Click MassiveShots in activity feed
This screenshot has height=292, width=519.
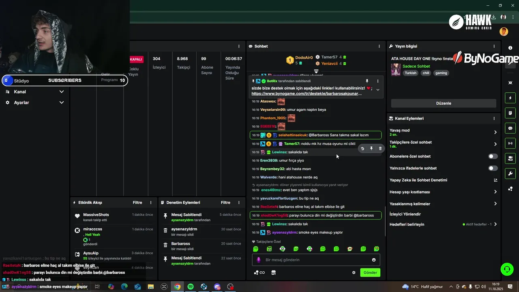click(x=96, y=215)
